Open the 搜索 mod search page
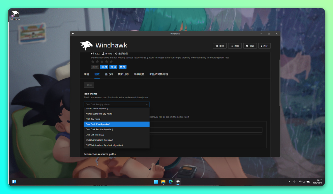The image size is (333, 194). pyautogui.click(x=235, y=46)
